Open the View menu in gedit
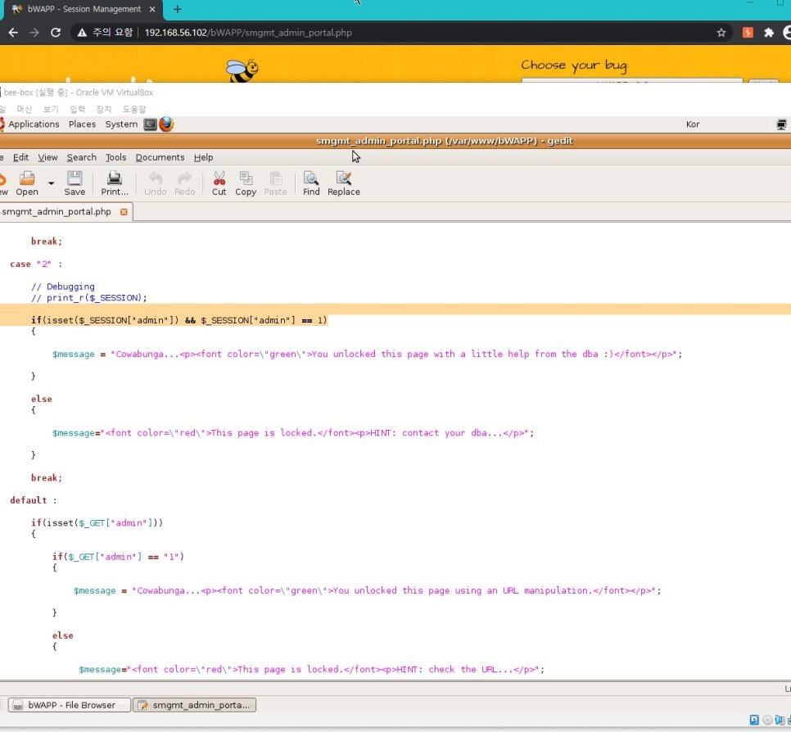 [x=48, y=157]
